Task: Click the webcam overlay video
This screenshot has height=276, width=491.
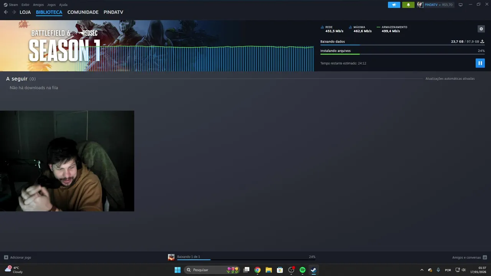Action: tap(67, 161)
